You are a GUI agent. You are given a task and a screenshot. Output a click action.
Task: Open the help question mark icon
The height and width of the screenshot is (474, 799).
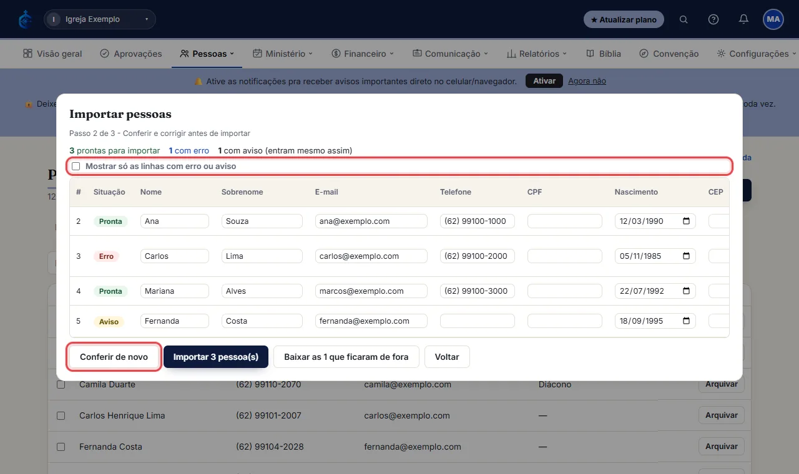pyautogui.click(x=713, y=19)
